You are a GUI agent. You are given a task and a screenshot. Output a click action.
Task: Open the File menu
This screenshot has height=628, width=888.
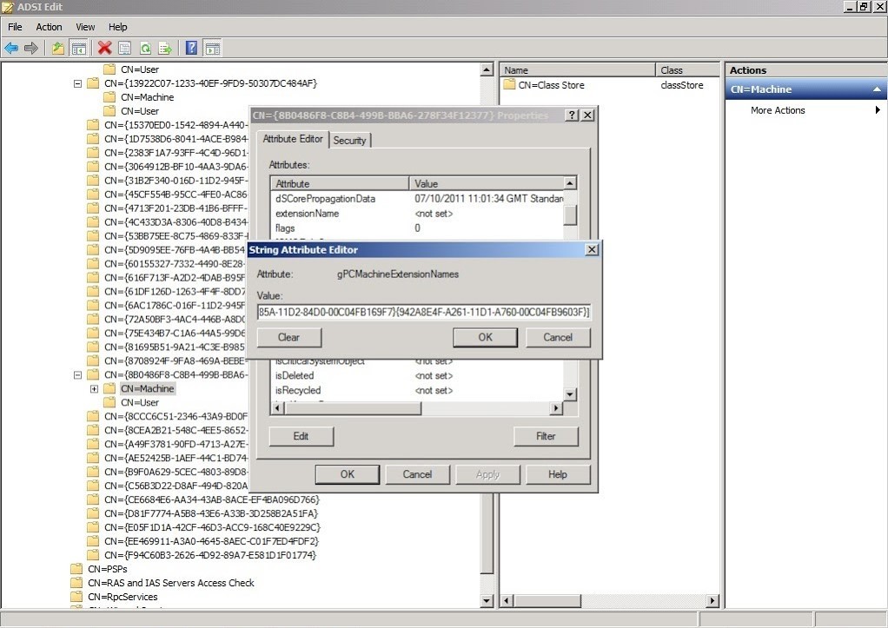click(x=15, y=27)
